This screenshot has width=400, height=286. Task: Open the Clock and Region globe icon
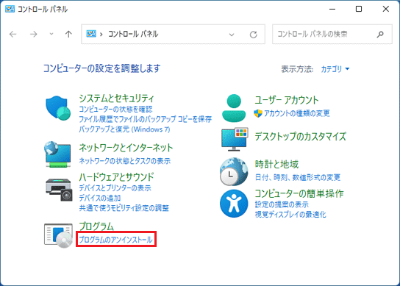click(234, 172)
